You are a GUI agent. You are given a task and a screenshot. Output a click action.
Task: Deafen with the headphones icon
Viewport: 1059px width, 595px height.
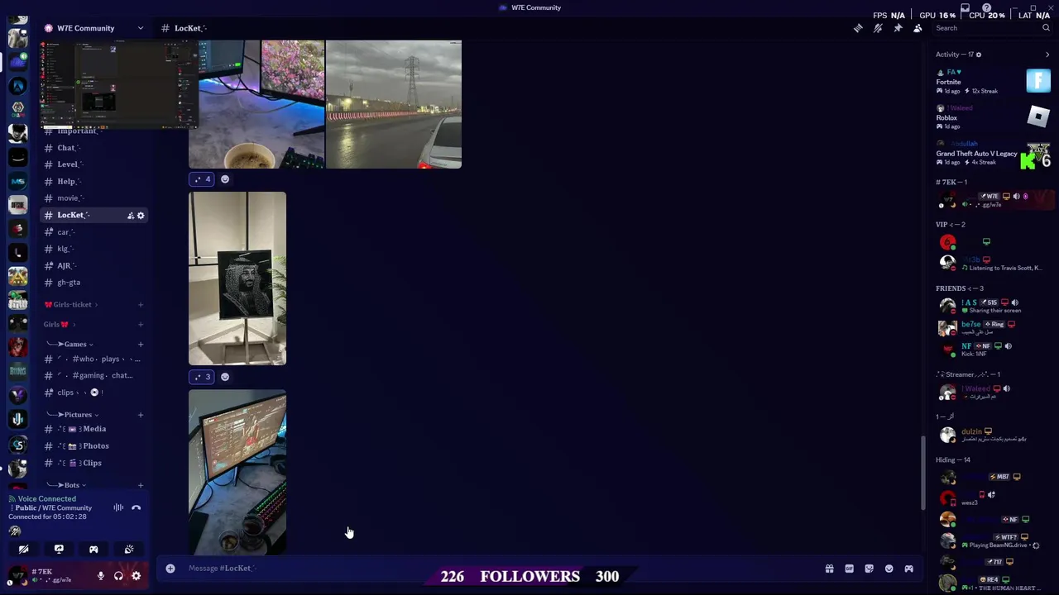pos(118,577)
